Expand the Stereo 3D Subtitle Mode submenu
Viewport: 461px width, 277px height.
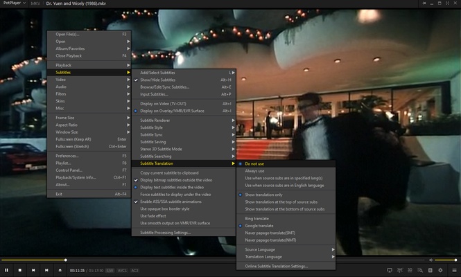[184, 149]
